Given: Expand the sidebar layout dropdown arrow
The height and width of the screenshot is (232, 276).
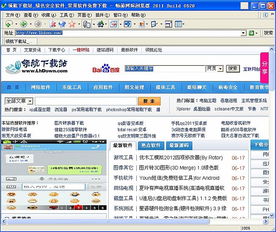Looking at the screenshot, I should click(183, 24).
